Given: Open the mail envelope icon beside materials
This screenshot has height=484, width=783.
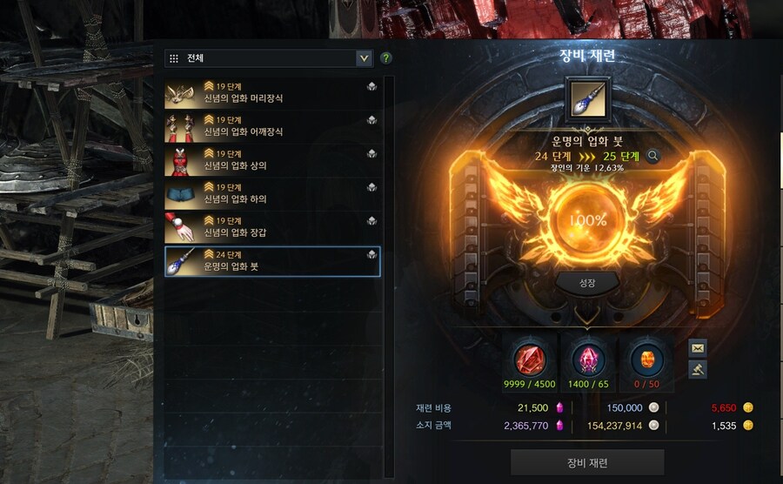Looking at the screenshot, I should (698, 347).
